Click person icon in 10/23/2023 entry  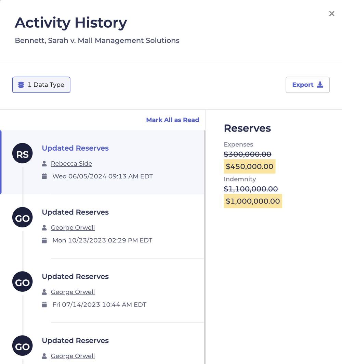(44, 228)
